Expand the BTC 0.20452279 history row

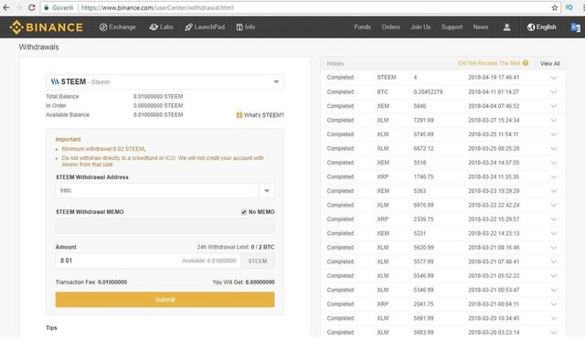pos(554,92)
